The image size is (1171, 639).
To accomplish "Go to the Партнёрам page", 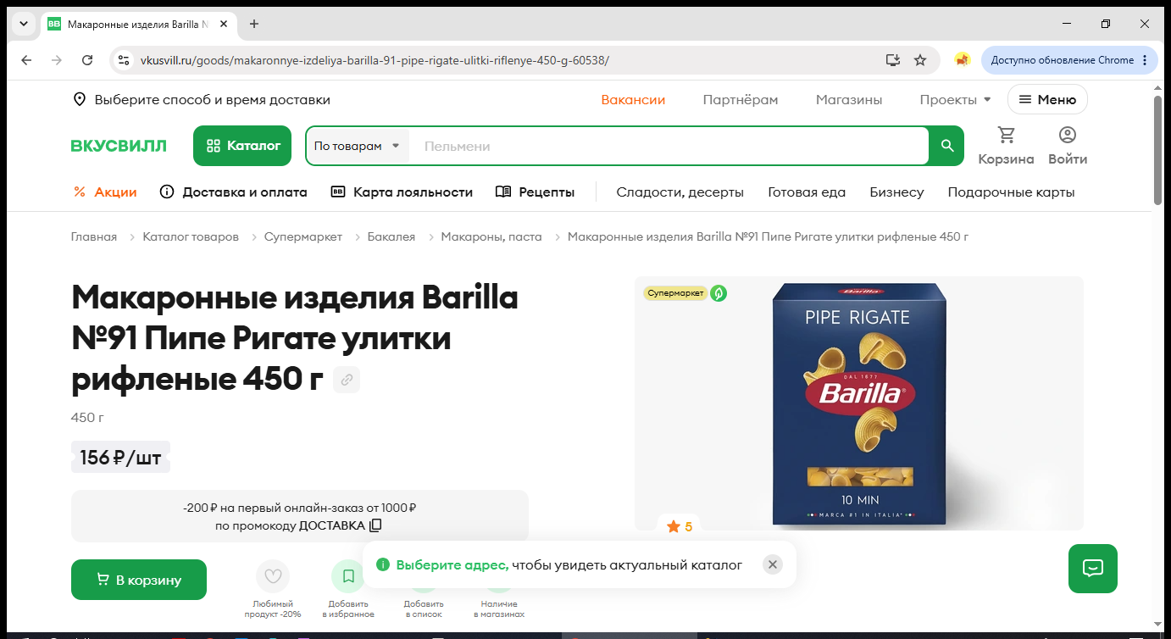I will click(x=741, y=100).
